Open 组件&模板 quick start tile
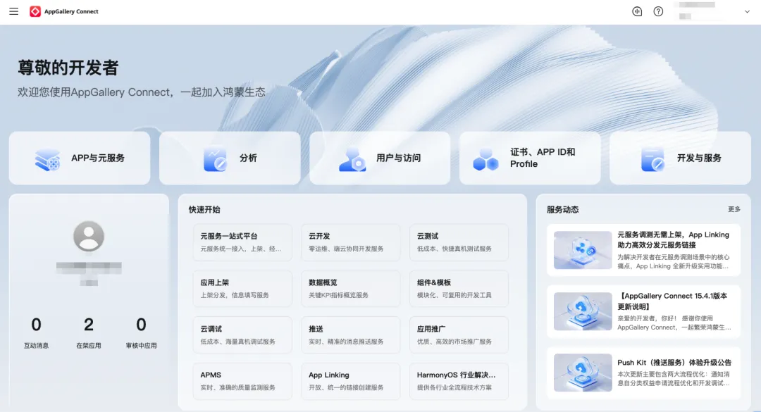 [459, 288]
